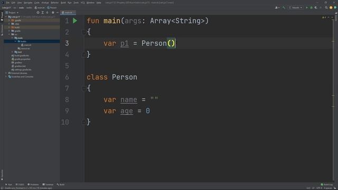Viewport: 338px width, 190px height.
Task: Open the View menu
Action: pos(20,3)
